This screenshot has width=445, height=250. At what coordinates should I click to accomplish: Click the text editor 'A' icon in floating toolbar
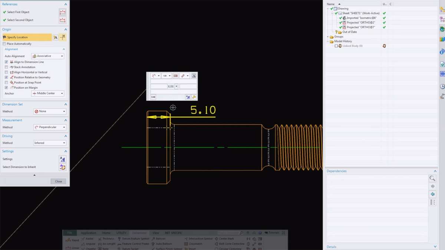[x=194, y=76]
